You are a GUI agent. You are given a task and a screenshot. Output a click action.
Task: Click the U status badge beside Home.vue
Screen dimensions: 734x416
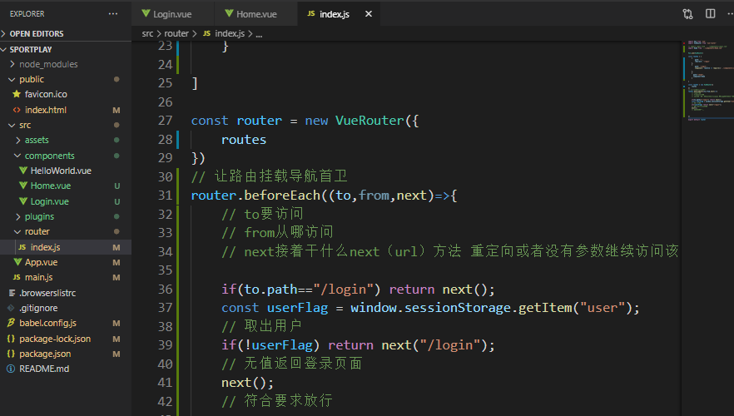[x=117, y=186]
